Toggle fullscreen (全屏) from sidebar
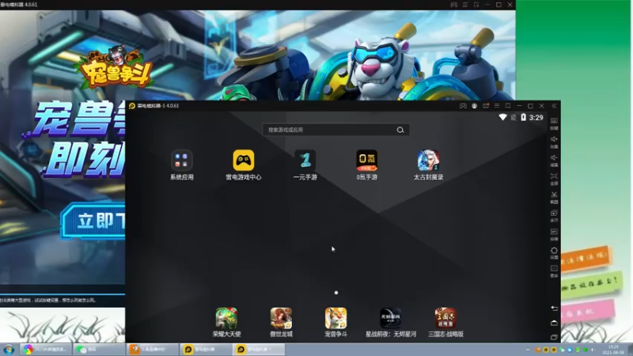 [554, 180]
